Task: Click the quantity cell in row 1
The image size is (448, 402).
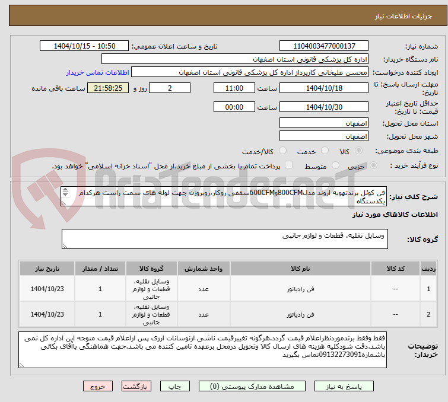Action: point(100,289)
